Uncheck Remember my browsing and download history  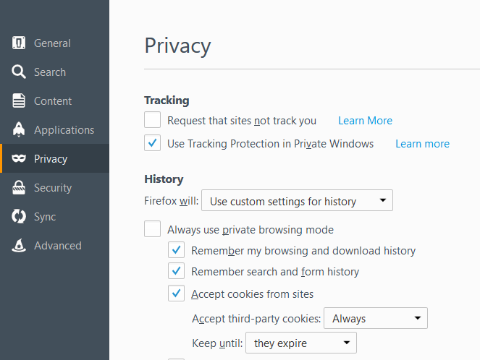click(177, 249)
